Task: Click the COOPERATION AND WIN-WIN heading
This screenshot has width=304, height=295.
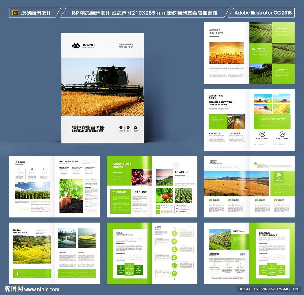Action: (124, 235)
